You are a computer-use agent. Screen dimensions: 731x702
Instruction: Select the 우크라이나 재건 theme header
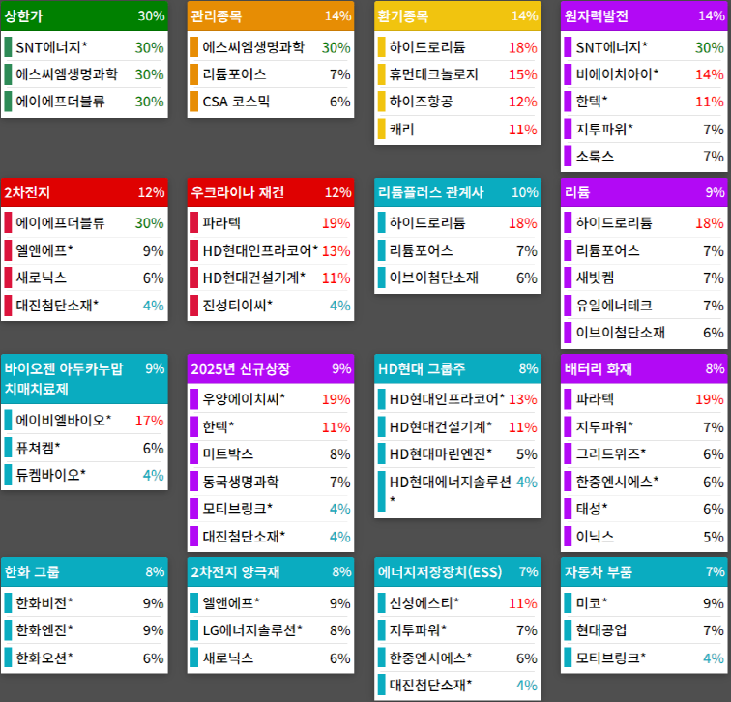tap(271, 192)
